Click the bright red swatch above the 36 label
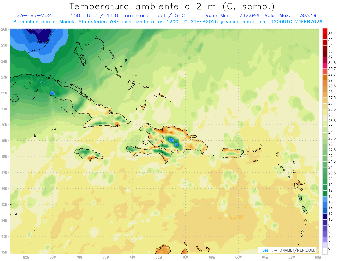This screenshot has height=261, width=338. 325,31
